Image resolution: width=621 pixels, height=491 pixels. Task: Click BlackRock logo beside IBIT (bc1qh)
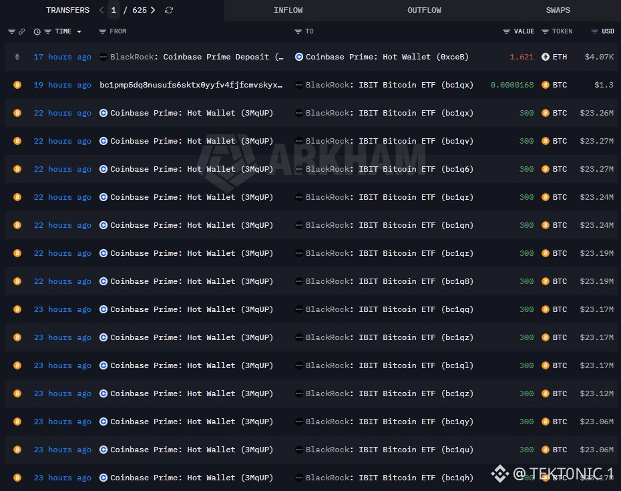coord(299,478)
